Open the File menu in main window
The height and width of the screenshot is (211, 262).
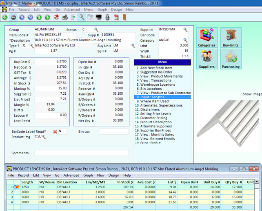pos(11,9)
